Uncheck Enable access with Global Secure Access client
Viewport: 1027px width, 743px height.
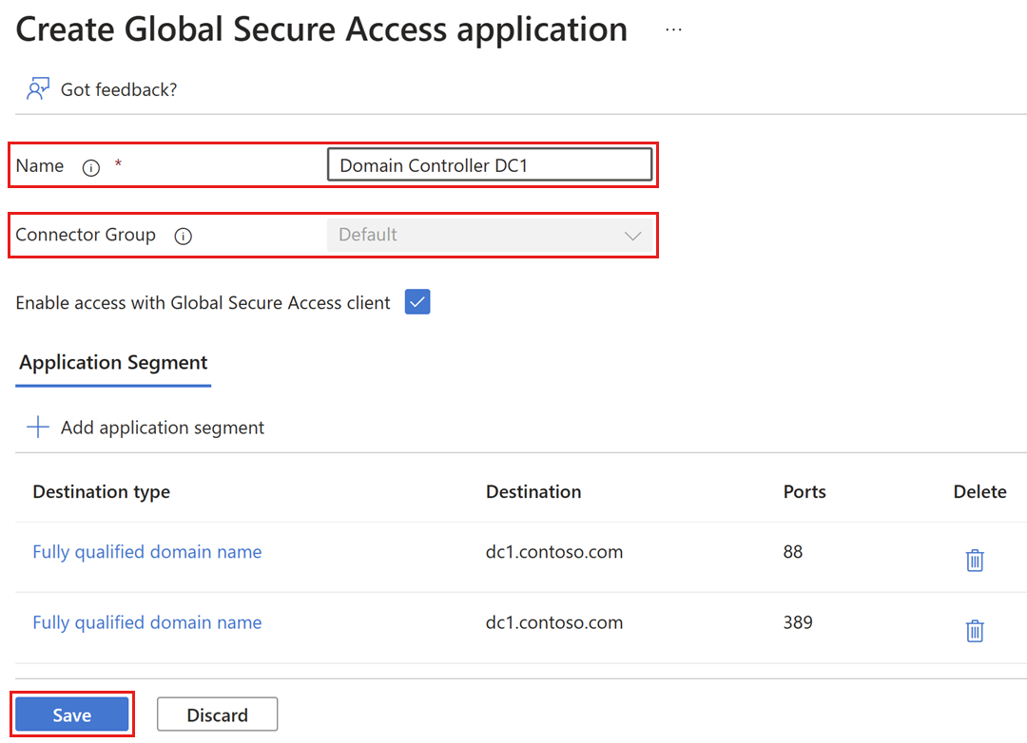pos(417,303)
